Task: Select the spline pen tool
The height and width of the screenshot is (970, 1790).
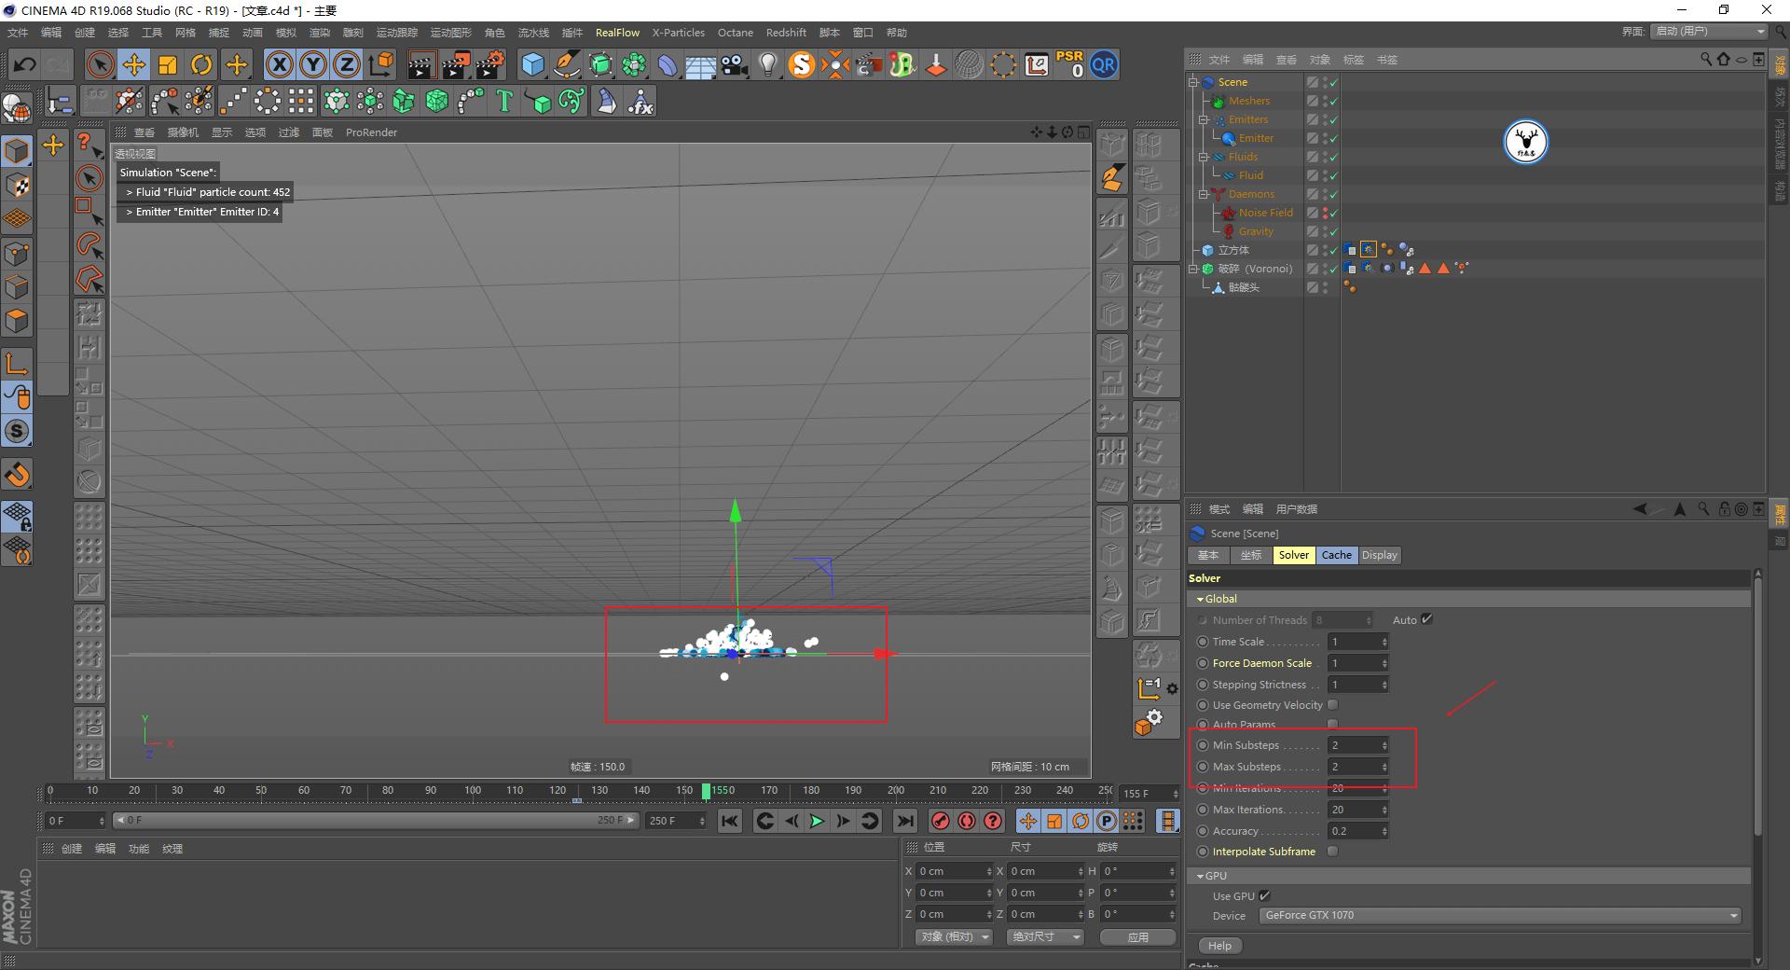Action: pyautogui.click(x=566, y=64)
